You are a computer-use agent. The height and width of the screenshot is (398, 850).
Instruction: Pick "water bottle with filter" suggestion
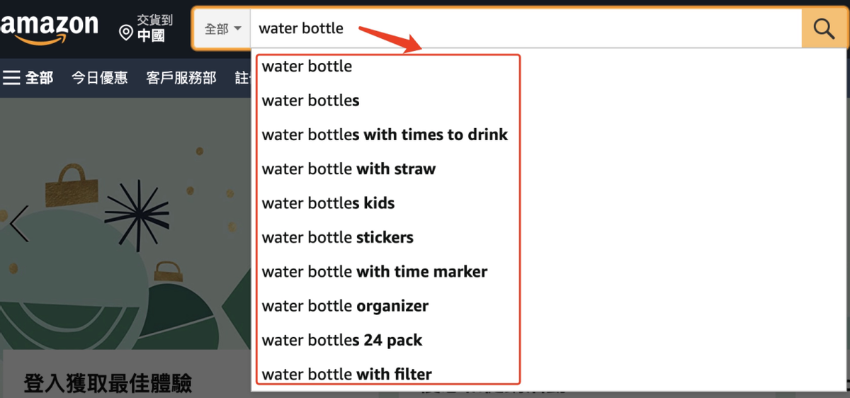[x=346, y=374]
